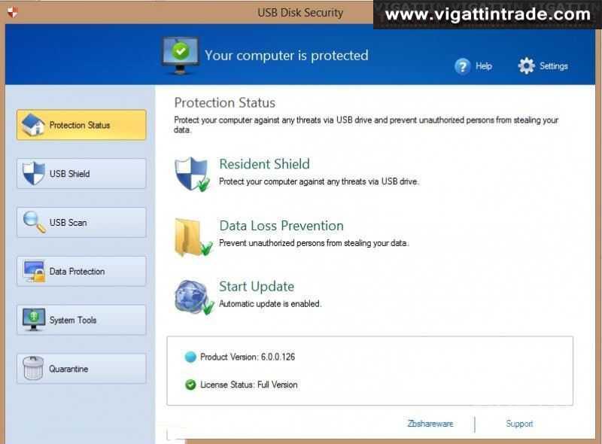Click the Settings gear icon
The width and height of the screenshot is (602, 444).
click(x=526, y=65)
